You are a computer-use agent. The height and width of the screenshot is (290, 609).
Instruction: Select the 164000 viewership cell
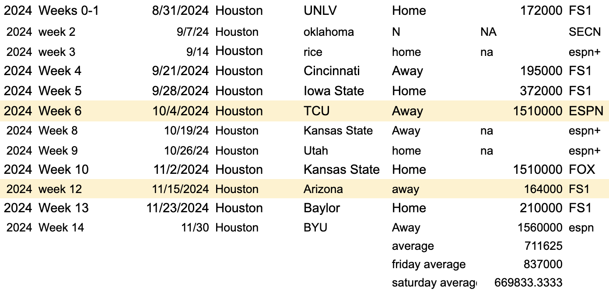click(543, 189)
